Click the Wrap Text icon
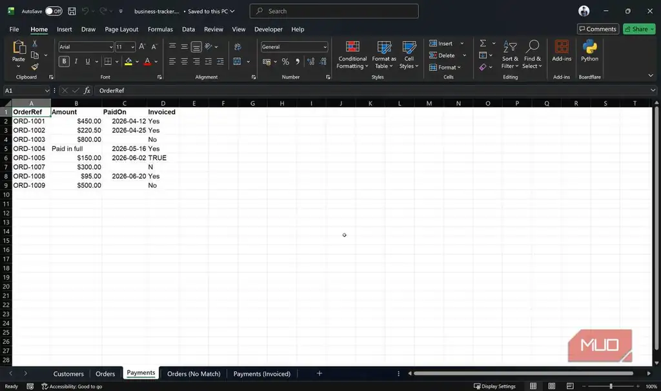The image size is (661, 391). (238, 46)
